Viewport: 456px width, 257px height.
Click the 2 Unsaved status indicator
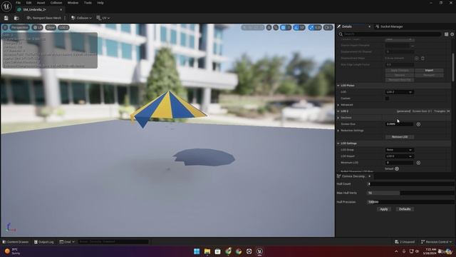pos(405,242)
